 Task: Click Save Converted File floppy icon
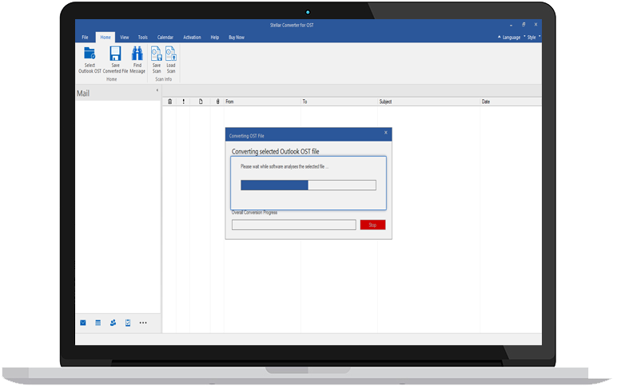tap(115, 54)
